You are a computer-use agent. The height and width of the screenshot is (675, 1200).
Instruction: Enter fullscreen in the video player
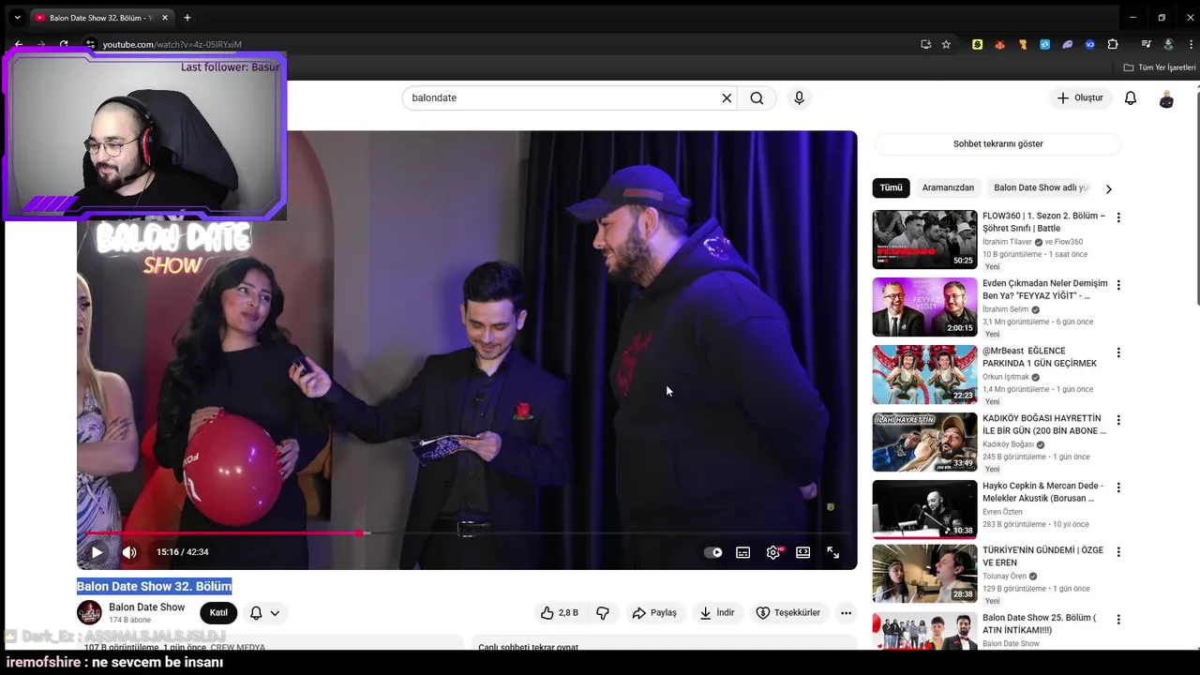[x=833, y=552]
